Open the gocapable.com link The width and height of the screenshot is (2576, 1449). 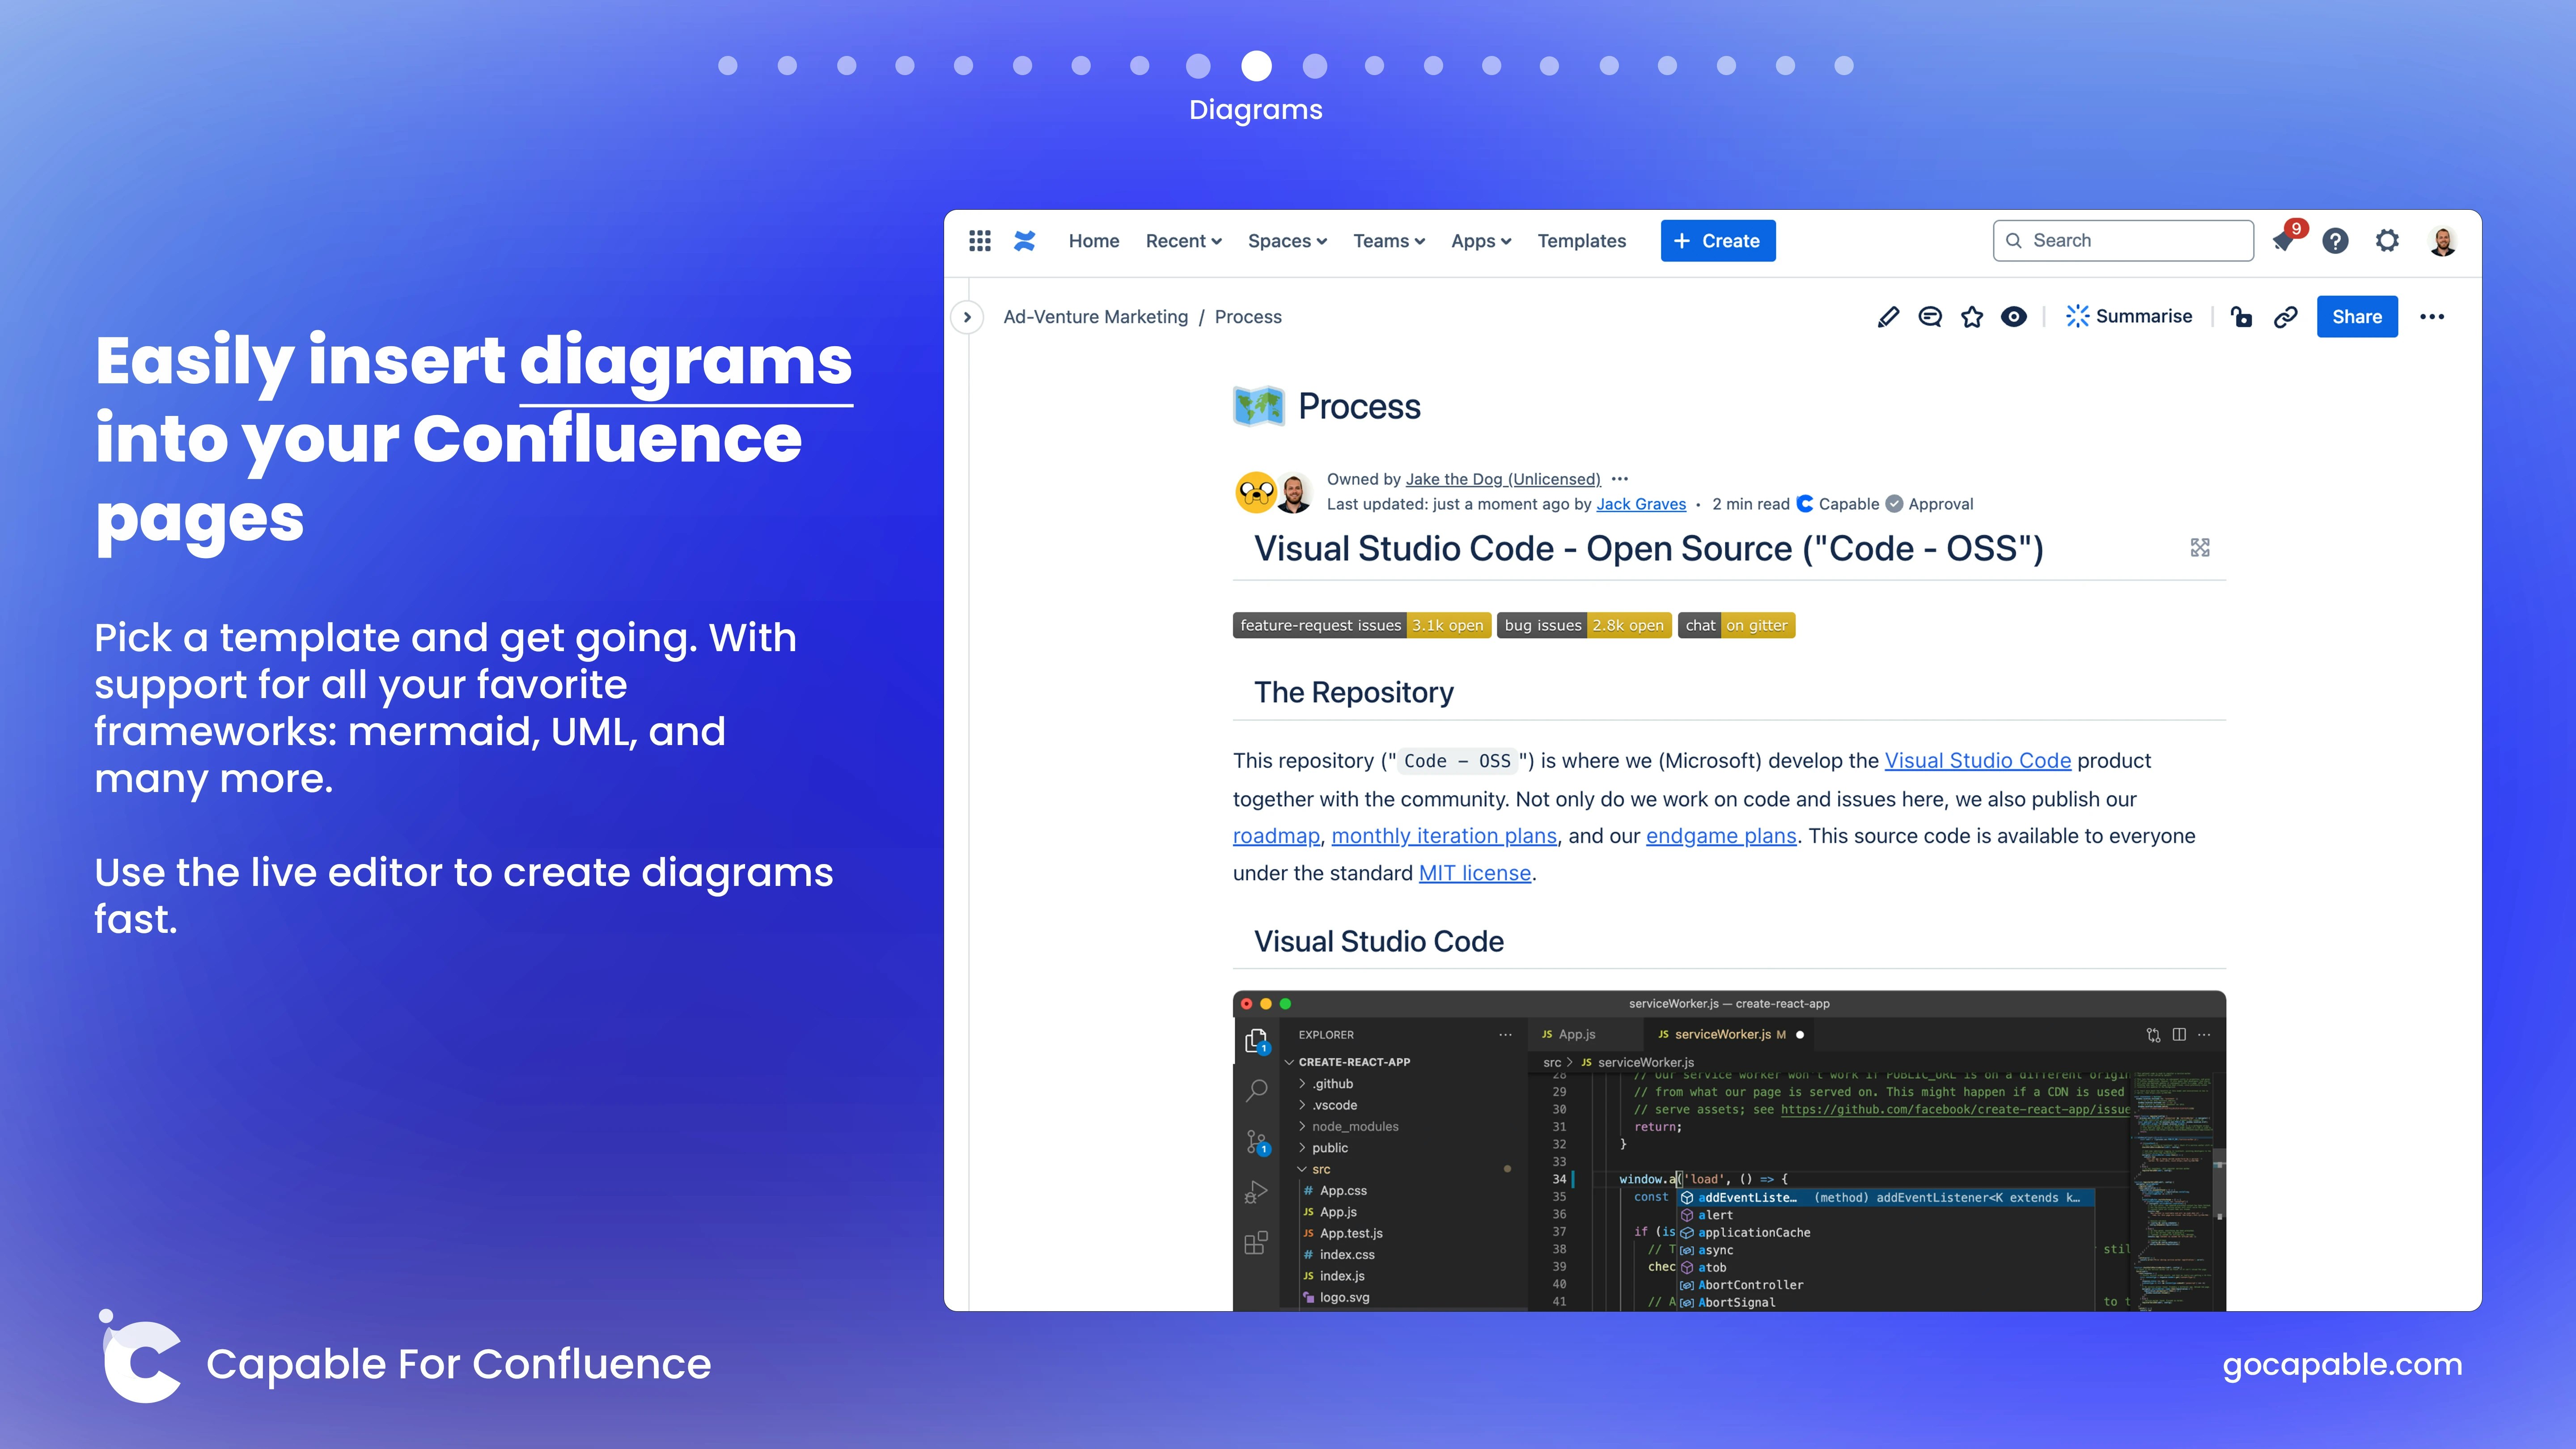(x=2342, y=1364)
